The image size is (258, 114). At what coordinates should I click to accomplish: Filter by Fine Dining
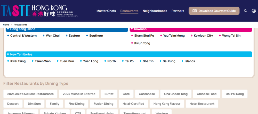77,104
